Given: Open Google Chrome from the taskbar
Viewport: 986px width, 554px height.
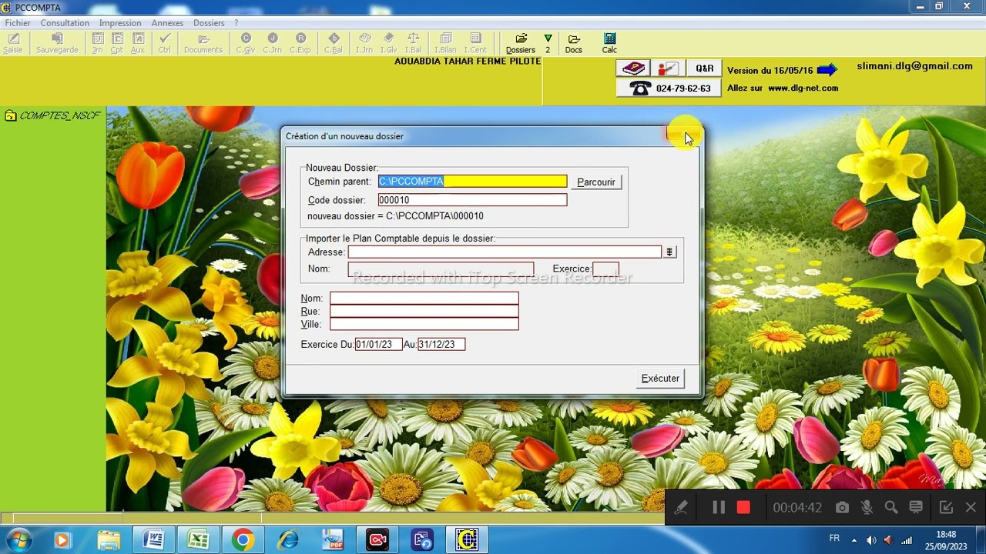Looking at the screenshot, I should coord(243,540).
